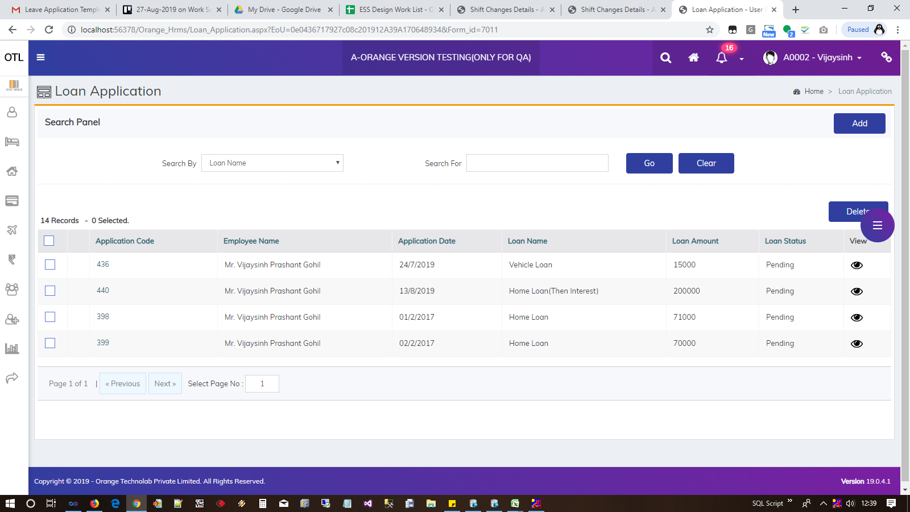910x512 pixels.
Task: Select the bed accommodation icon in the sidebar
Action: click(12, 142)
